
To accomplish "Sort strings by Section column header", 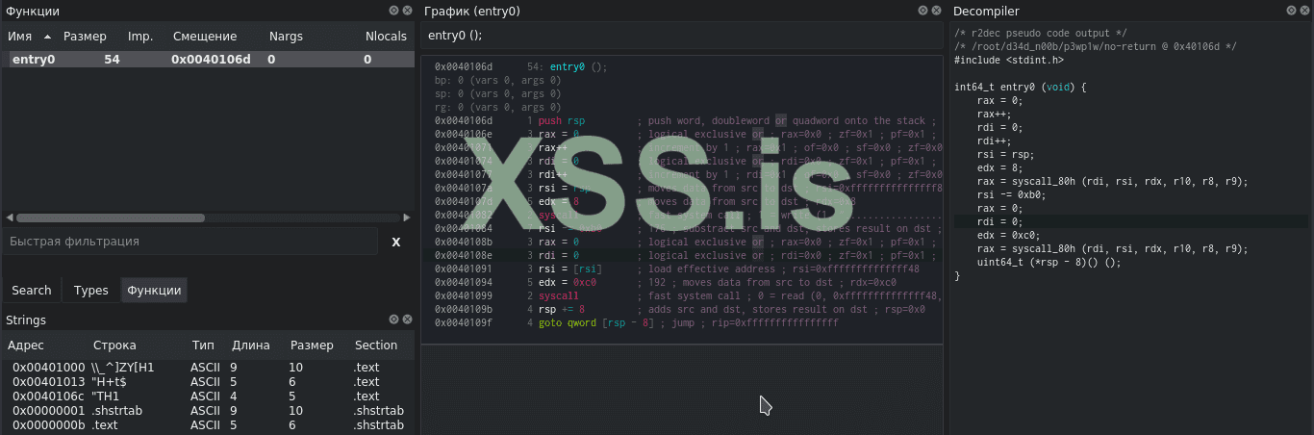I will [x=376, y=345].
